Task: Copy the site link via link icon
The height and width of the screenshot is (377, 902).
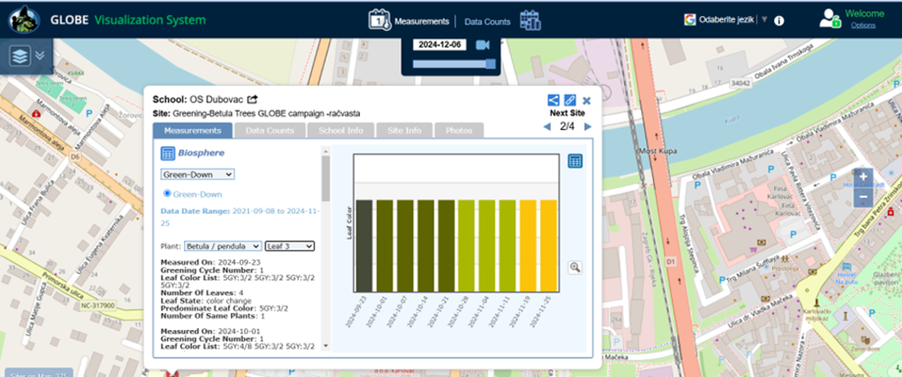Action: (x=570, y=100)
